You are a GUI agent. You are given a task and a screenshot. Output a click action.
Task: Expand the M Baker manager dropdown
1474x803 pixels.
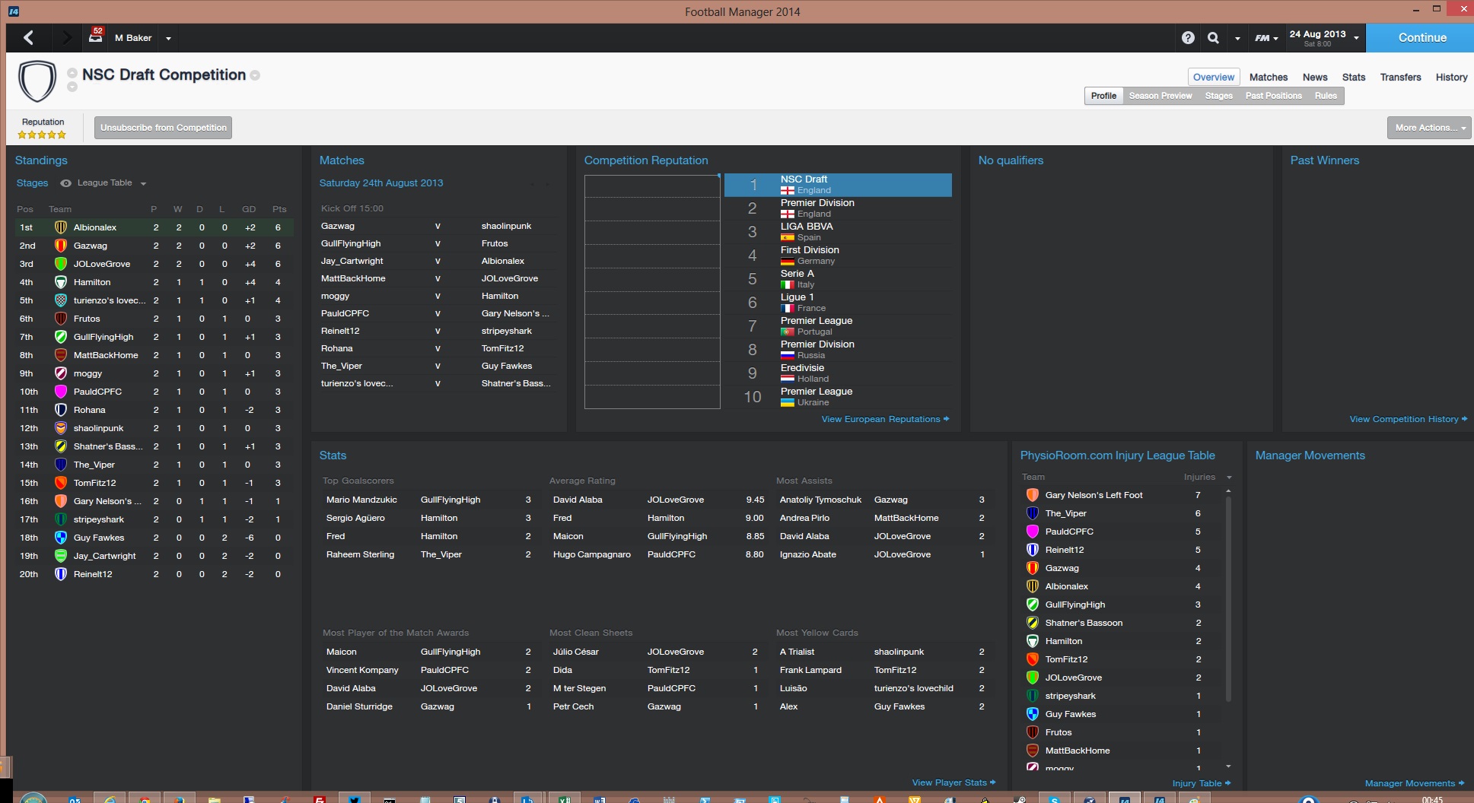click(x=168, y=38)
